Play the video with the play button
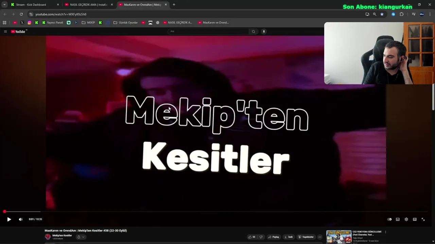The image size is (435, 244). [x=9, y=219]
